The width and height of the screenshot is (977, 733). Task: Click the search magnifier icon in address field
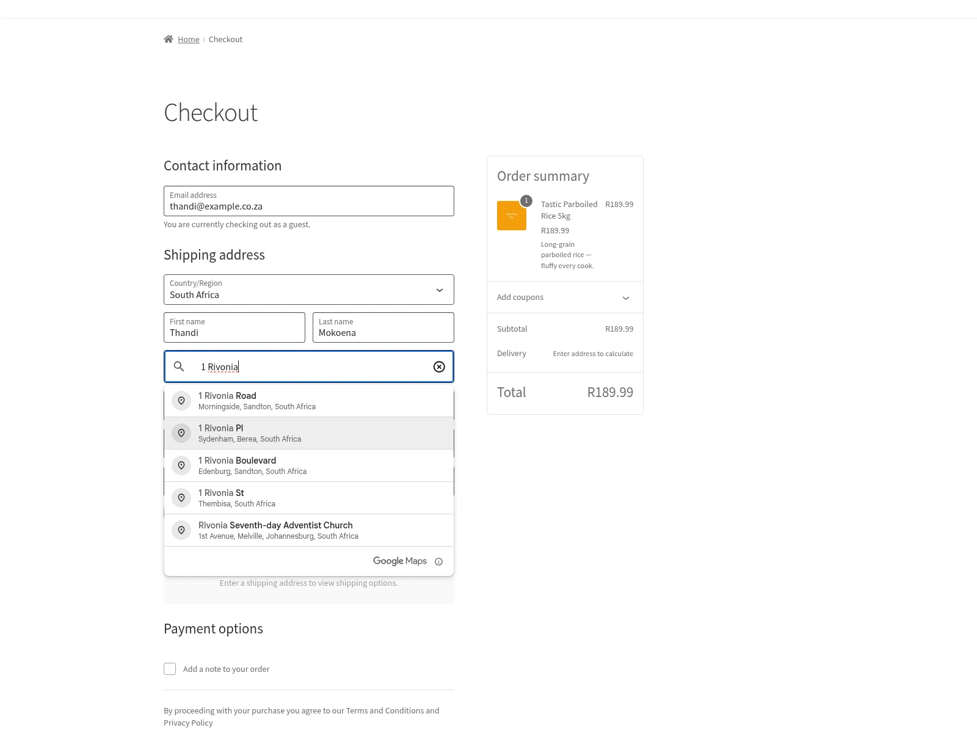pyautogui.click(x=179, y=366)
